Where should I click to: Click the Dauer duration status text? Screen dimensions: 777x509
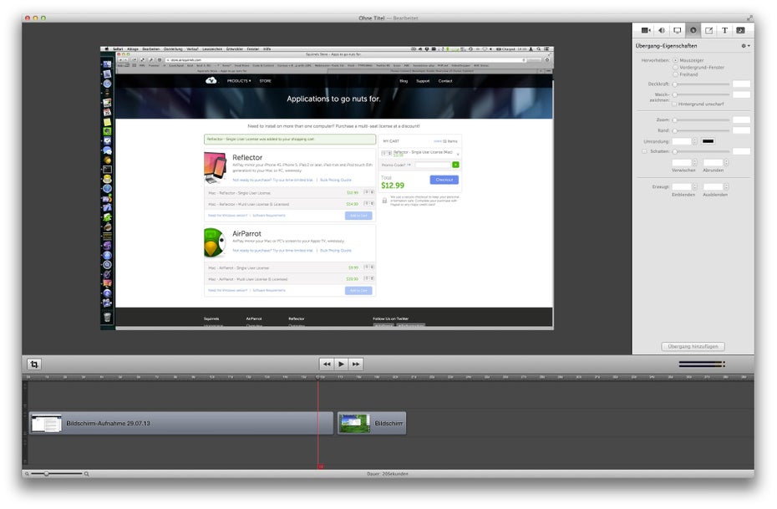[x=388, y=474]
